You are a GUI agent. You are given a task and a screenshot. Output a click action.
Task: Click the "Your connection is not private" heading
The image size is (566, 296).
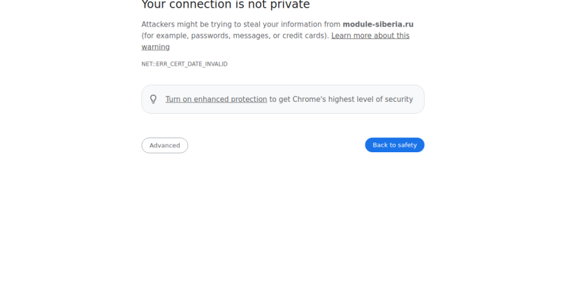pyautogui.click(x=225, y=6)
